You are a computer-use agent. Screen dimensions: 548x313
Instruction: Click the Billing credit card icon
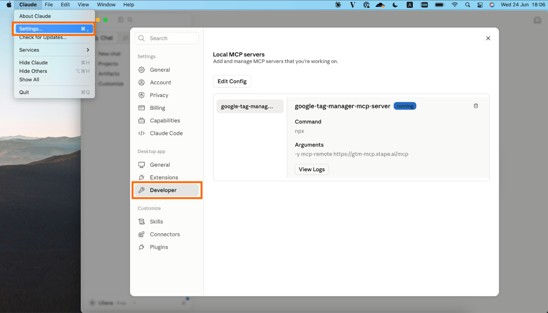click(142, 108)
